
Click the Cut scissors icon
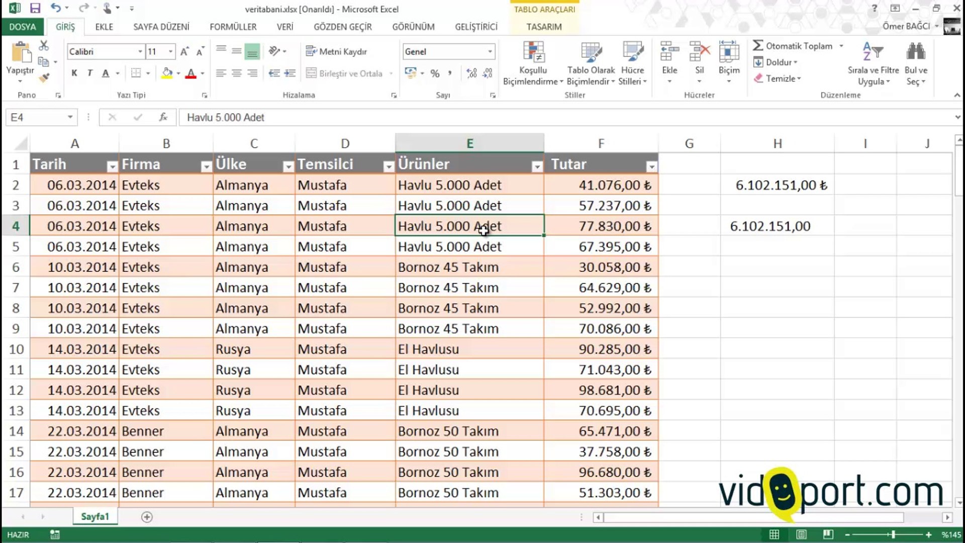click(x=44, y=46)
